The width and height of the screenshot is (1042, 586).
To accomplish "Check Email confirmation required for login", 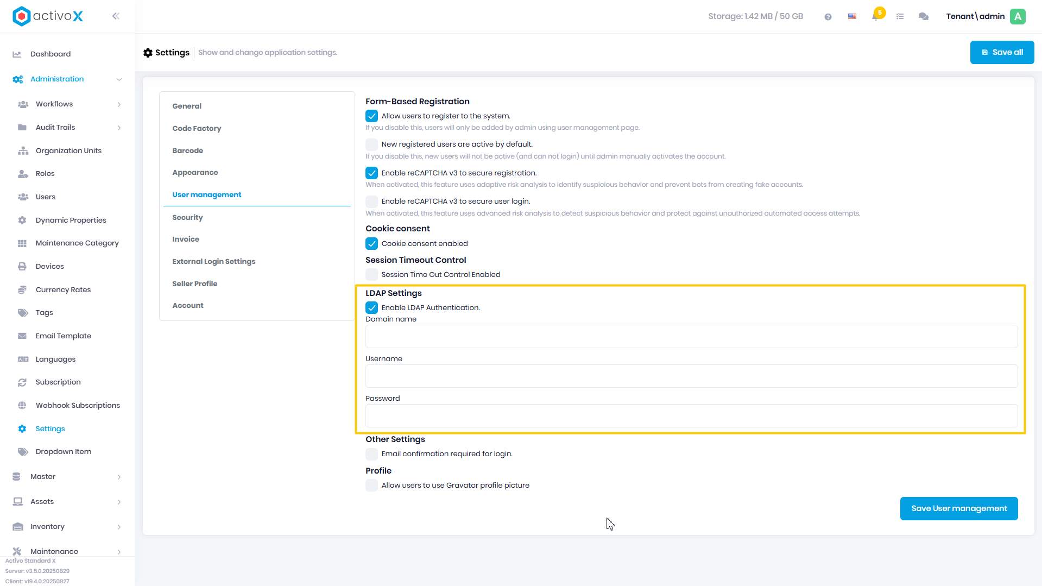I will click(x=371, y=454).
